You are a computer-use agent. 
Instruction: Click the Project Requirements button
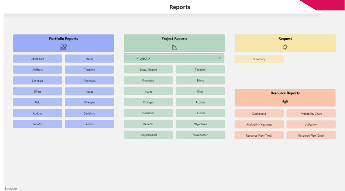pyautogui.click(x=148, y=135)
